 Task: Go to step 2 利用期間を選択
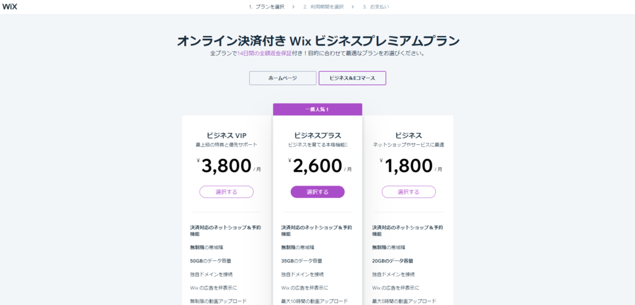pos(323,7)
